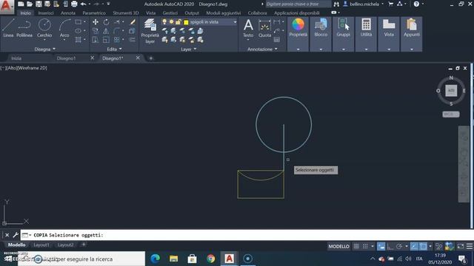Screen dimensions: 474x266
Task: Choose the Cerchio circle tool
Action: pyautogui.click(x=44, y=28)
